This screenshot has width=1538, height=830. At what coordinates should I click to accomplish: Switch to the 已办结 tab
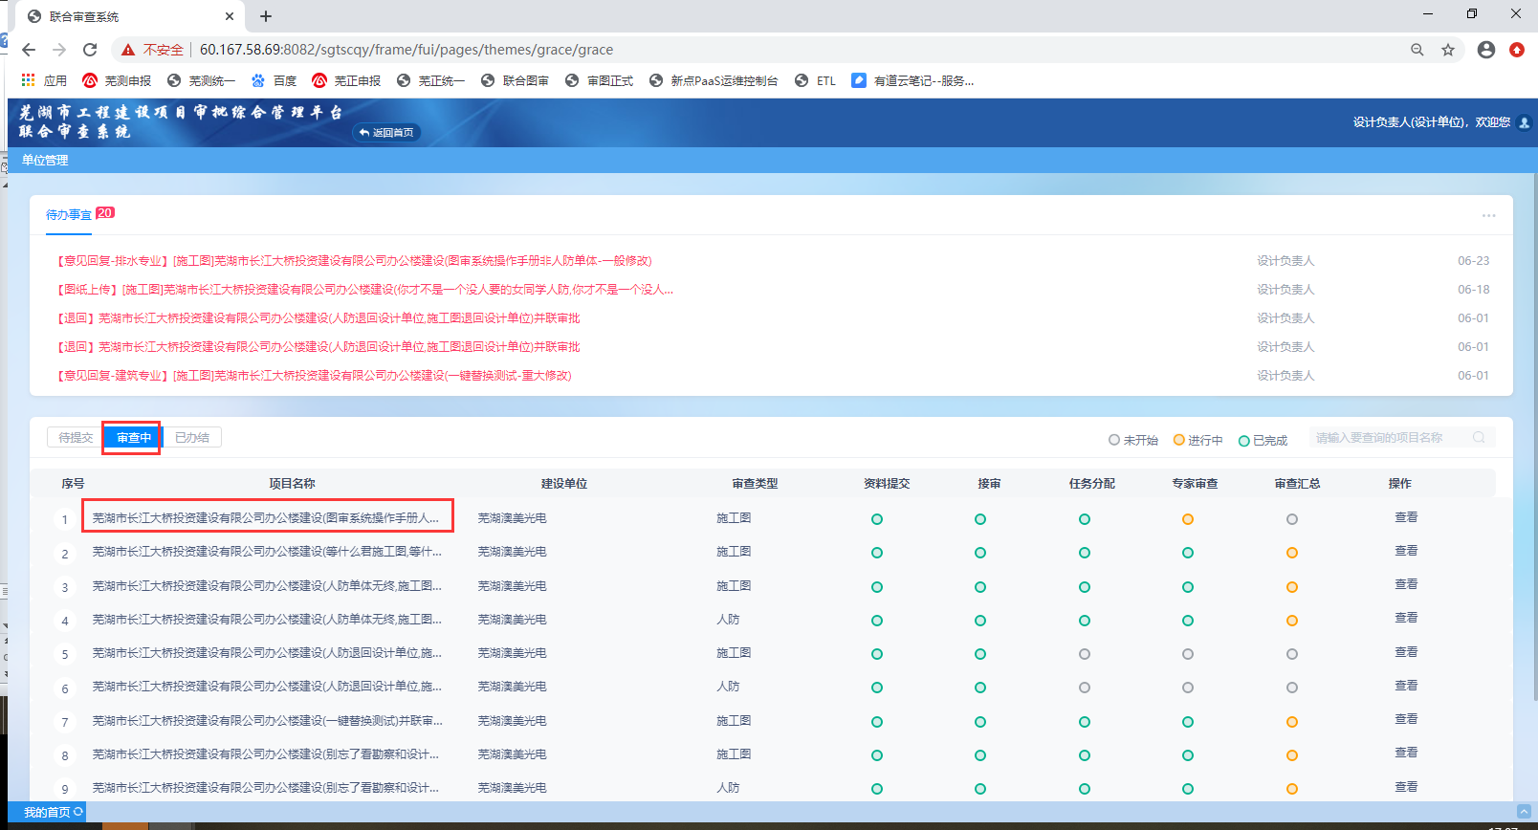(x=192, y=438)
